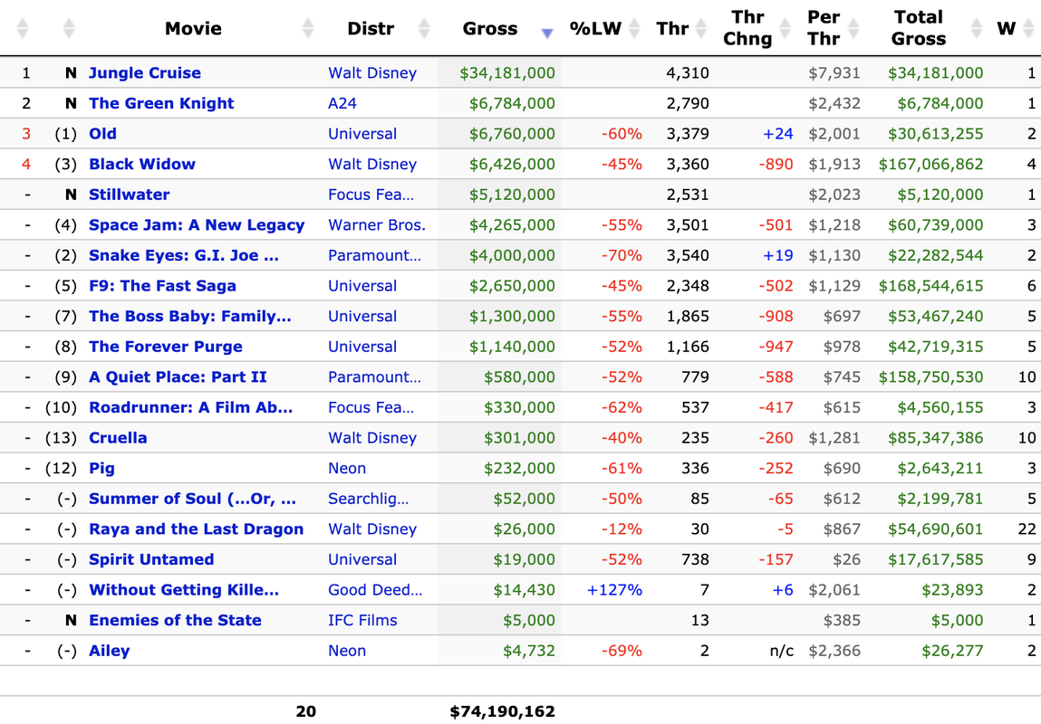Screen dimensions: 1041x724
Task: Open Walt Disney distributor for Jungle Cruise
Action: point(372,73)
